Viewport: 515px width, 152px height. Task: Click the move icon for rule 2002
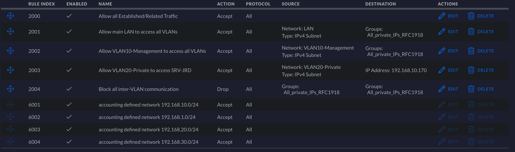click(x=10, y=51)
